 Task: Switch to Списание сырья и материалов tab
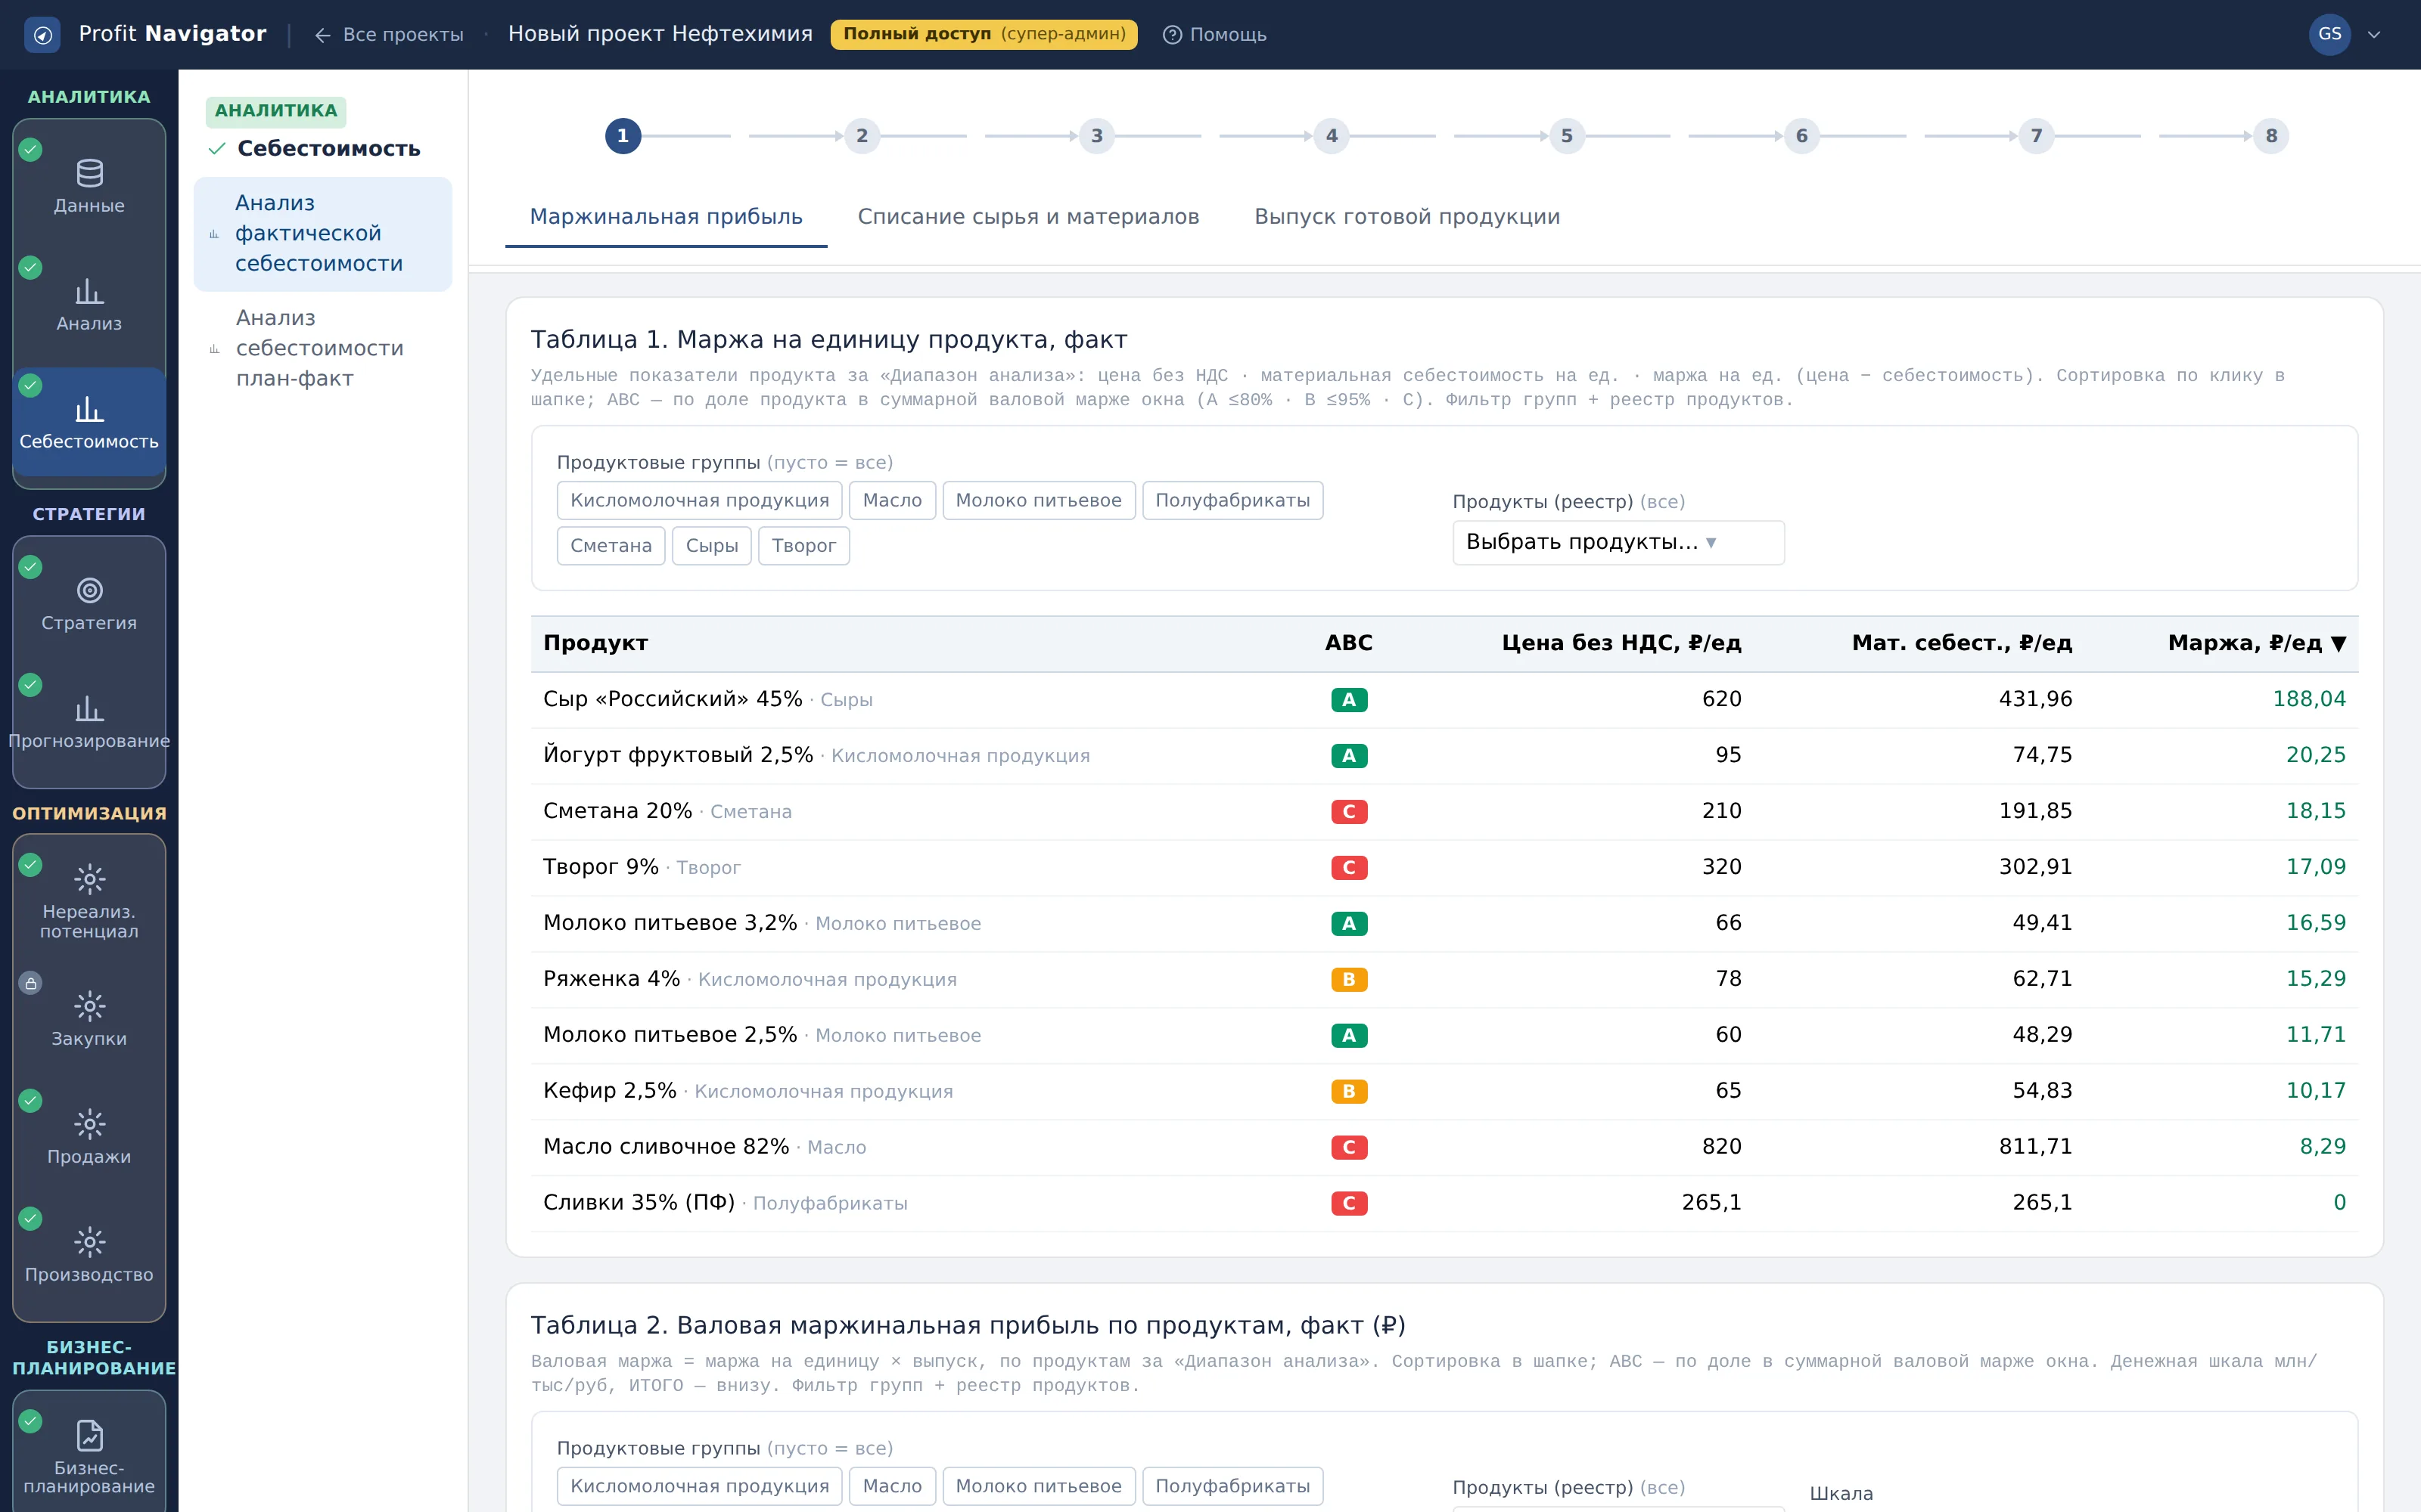click(x=1028, y=217)
